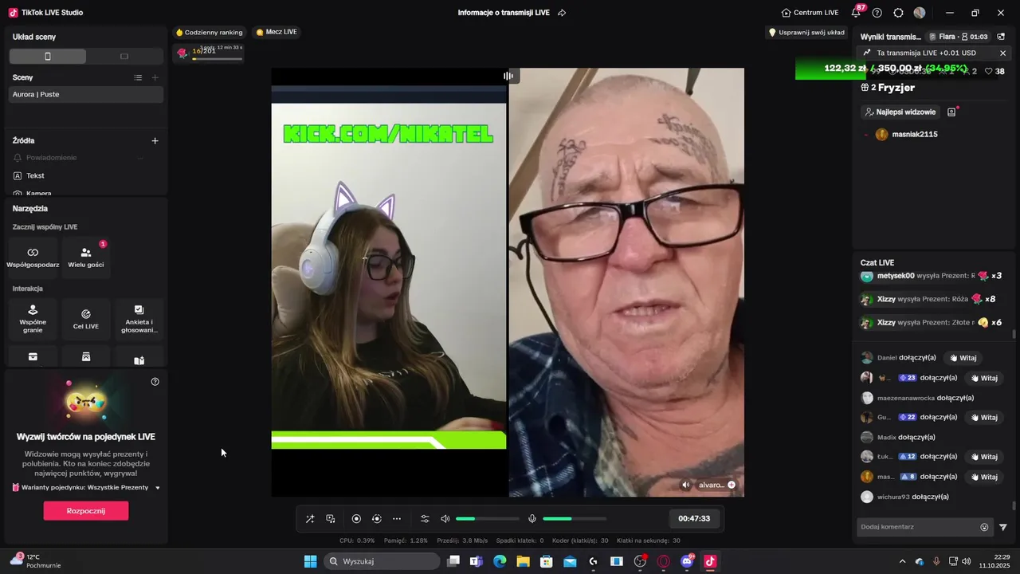Screen dimensions: 1020x574
Task: Open effects magic wand tool
Action: pos(310,519)
